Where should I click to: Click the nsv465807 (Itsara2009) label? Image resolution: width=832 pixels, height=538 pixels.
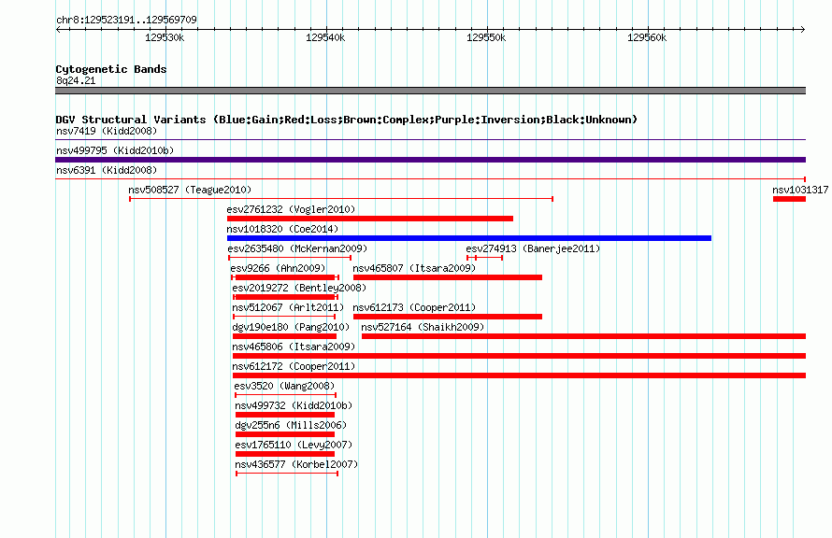point(414,268)
